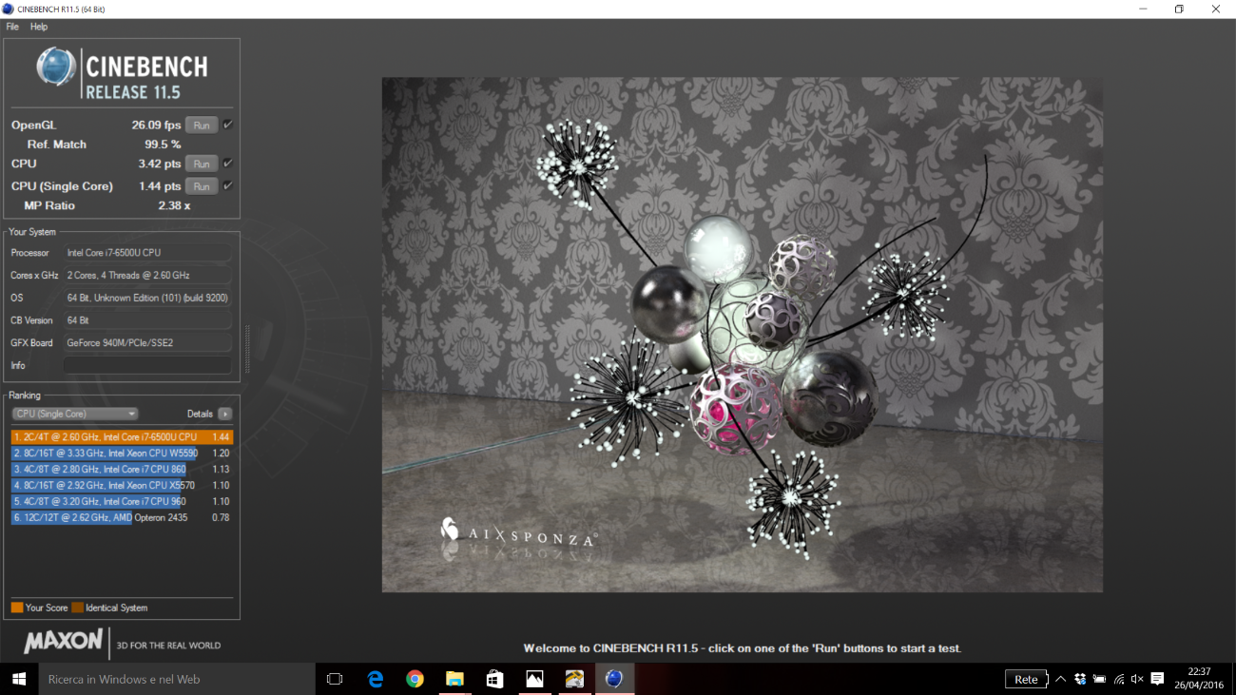Click the GFX Board field value

pyautogui.click(x=147, y=342)
